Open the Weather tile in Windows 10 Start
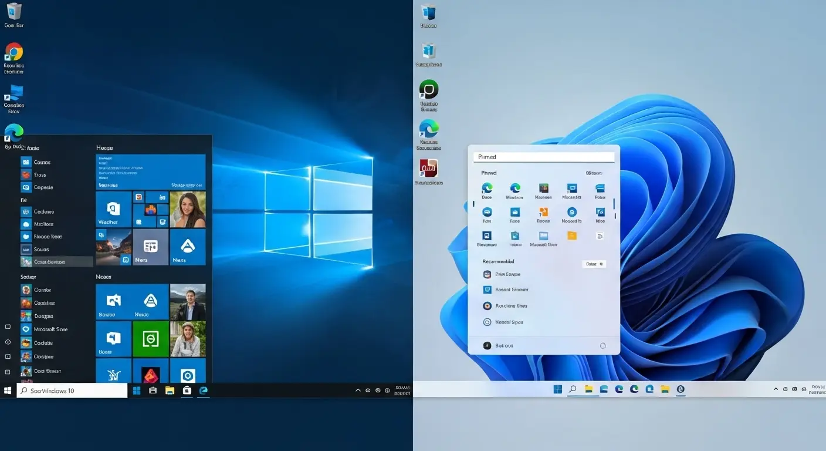The width and height of the screenshot is (826, 451). click(114, 209)
